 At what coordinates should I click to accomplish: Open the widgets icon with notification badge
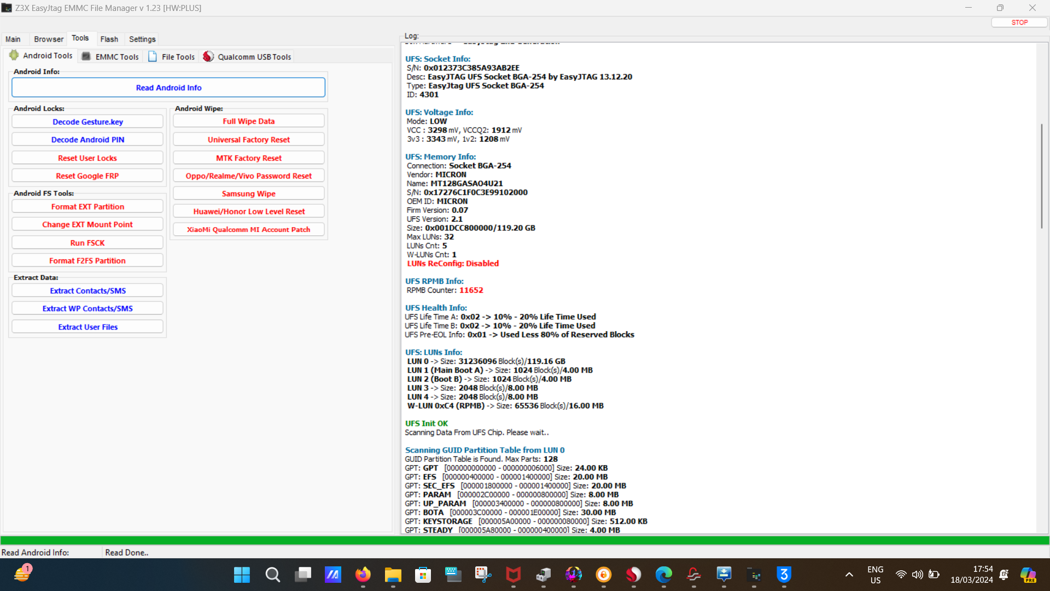pyautogui.click(x=22, y=573)
